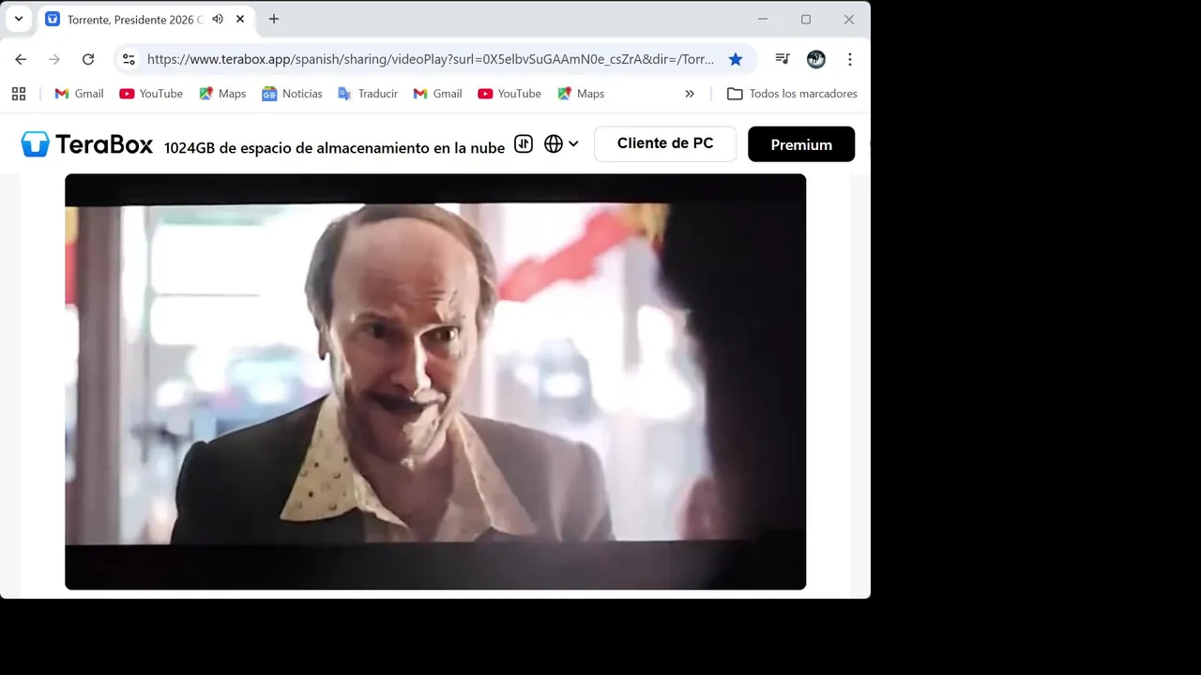
Task: Open Todos los marcadores folder
Action: [x=792, y=94]
